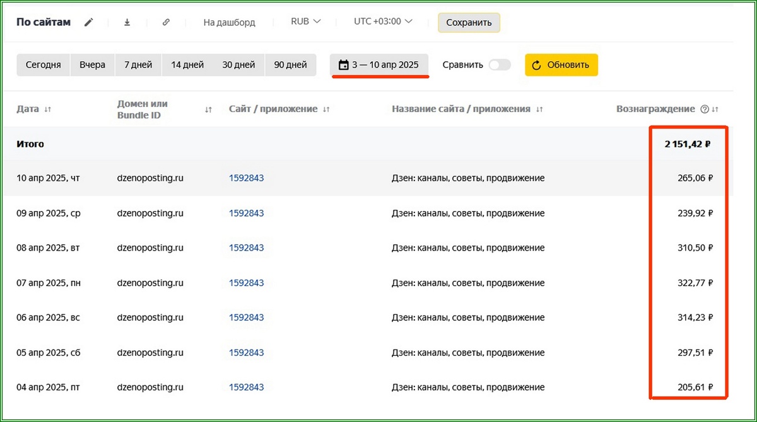
Task: Sort by Вознаграждение column arrows
Action: tap(715, 109)
